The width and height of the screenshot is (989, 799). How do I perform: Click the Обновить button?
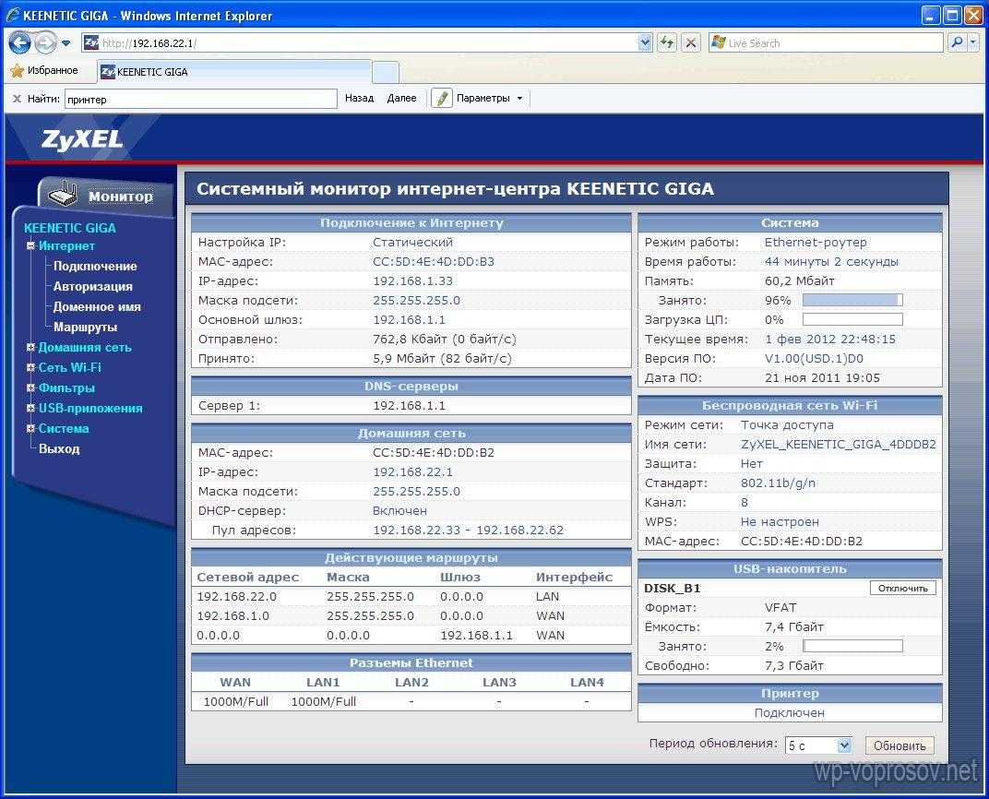[x=900, y=745]
